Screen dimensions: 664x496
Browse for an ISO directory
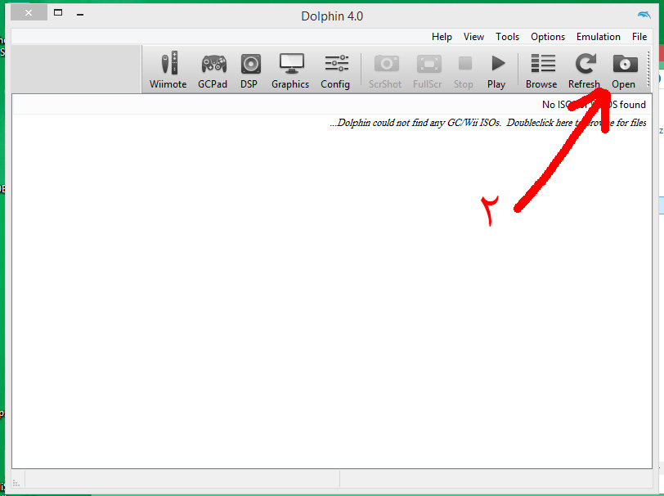click(541, 70)
